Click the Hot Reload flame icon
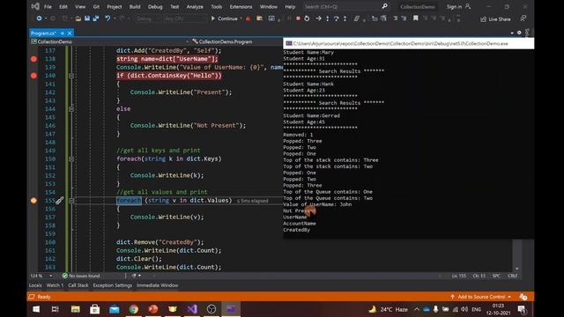 pos(248,18)
